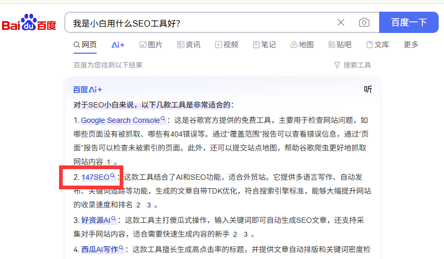Click the text 百度为您找到以下结果

(108, 65)
